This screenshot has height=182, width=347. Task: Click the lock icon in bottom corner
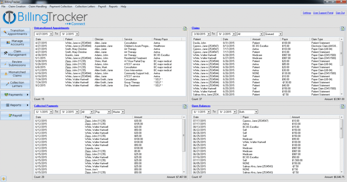pos(3,179)
